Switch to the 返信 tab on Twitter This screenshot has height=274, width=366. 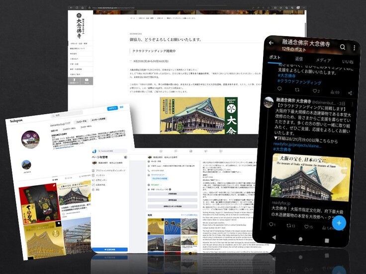[299, 59]
